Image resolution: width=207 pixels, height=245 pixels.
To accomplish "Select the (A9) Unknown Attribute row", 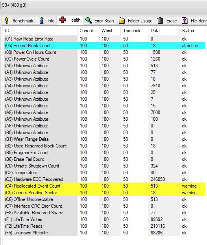I will click(105, 119).
